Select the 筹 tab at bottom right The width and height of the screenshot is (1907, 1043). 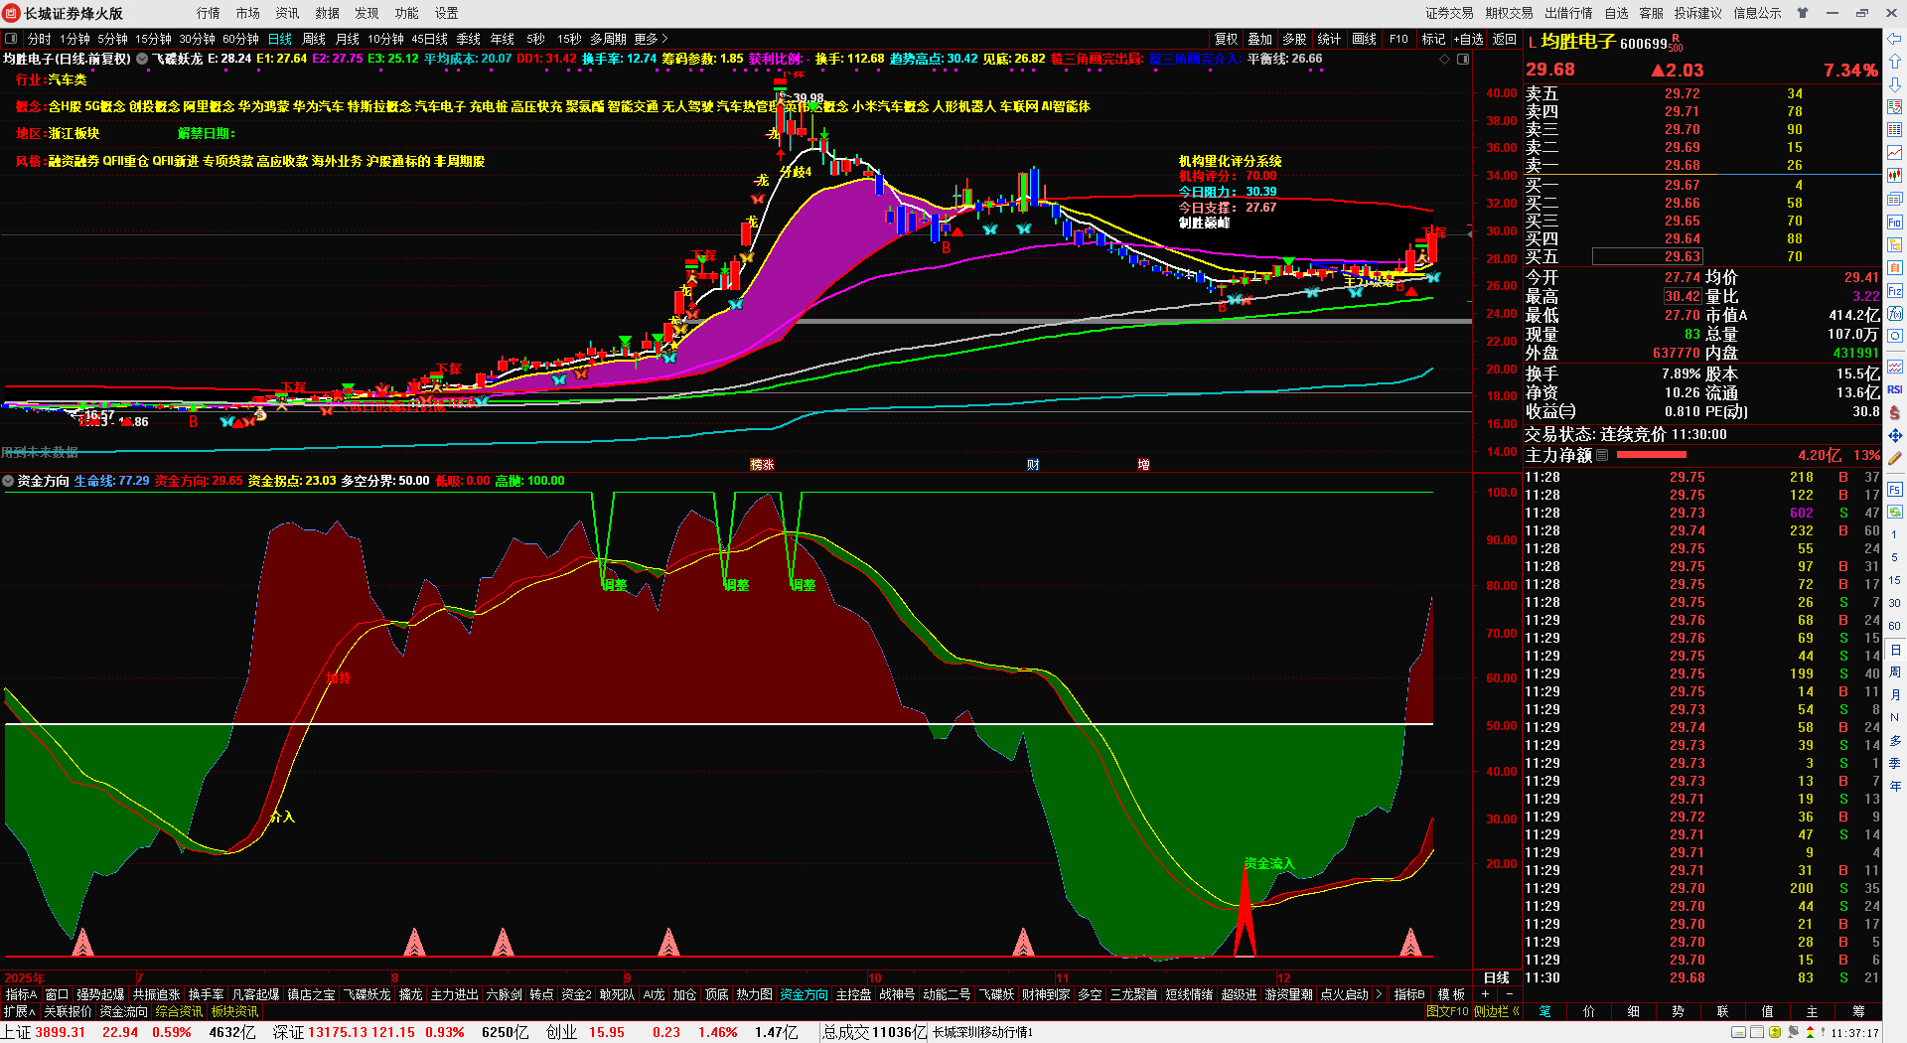1857,1011
